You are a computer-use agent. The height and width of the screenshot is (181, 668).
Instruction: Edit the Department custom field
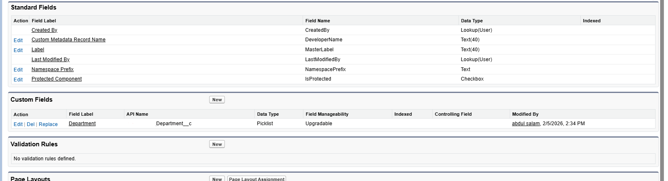pyautogui.click(x=18, y=124)
